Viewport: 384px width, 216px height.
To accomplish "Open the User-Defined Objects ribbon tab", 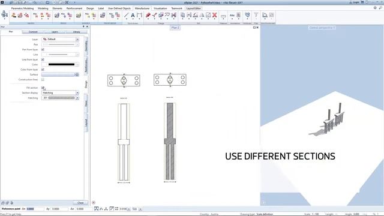I will tap(119, 8).
